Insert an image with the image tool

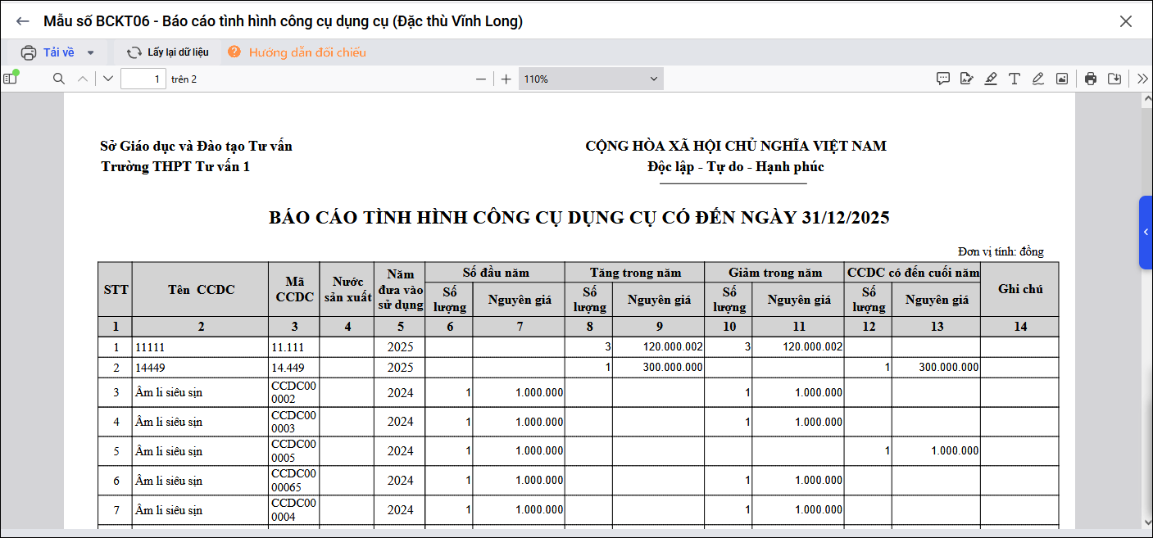click(x=1062, y=79)
